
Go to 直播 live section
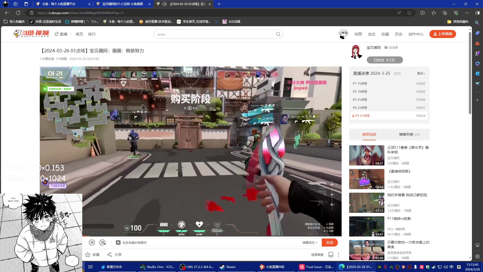tap(61, 34)
